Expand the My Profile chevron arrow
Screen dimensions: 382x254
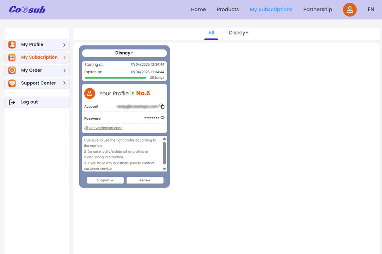click(x=64, y=45)
